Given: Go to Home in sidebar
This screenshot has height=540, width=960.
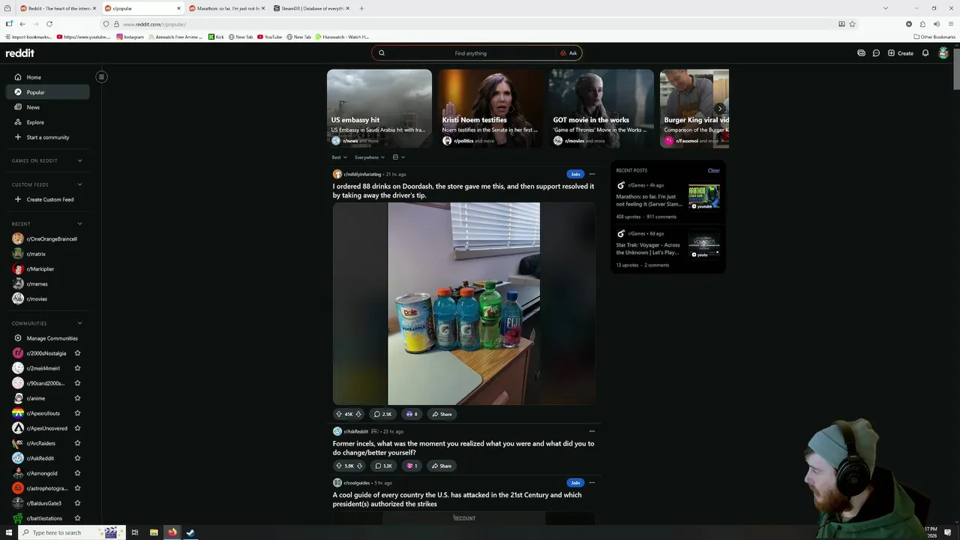Looking at the screenshot, I should (47, 77).
